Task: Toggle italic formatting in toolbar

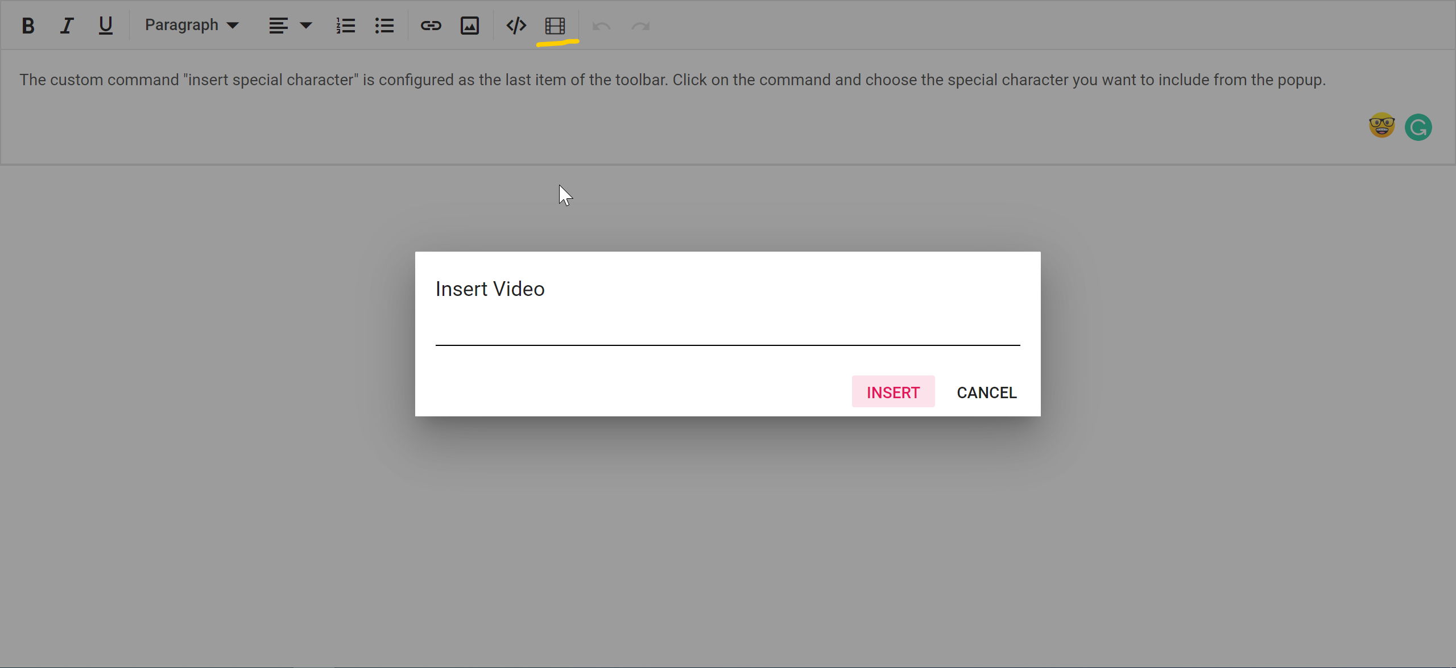Action: tap(67, 26)
